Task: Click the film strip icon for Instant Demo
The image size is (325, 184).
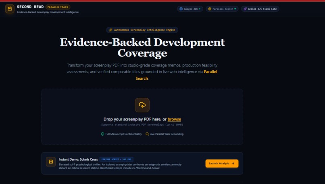Action: 51,161
